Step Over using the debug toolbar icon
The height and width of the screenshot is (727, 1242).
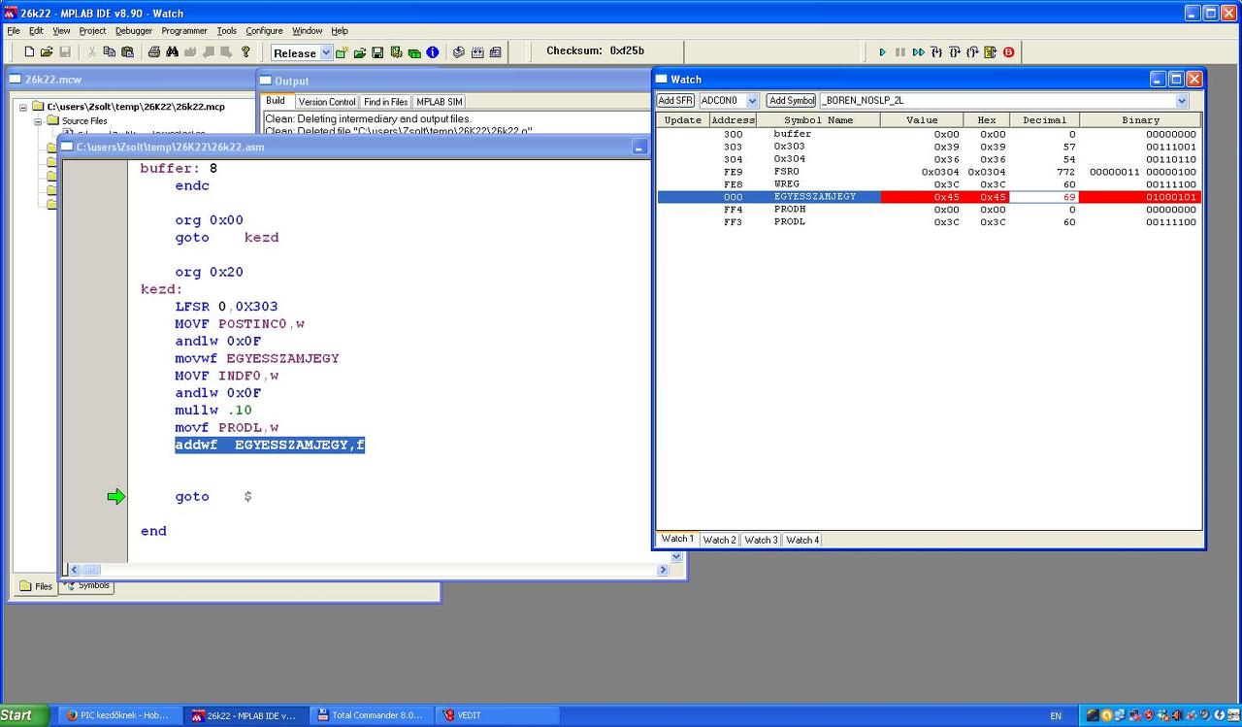pyautogui.click(x=955, y=52)
